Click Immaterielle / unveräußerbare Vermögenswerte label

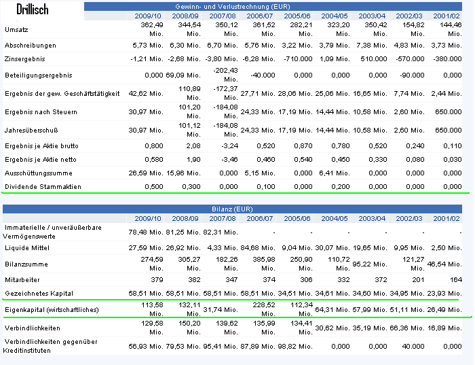click(52, 232)
